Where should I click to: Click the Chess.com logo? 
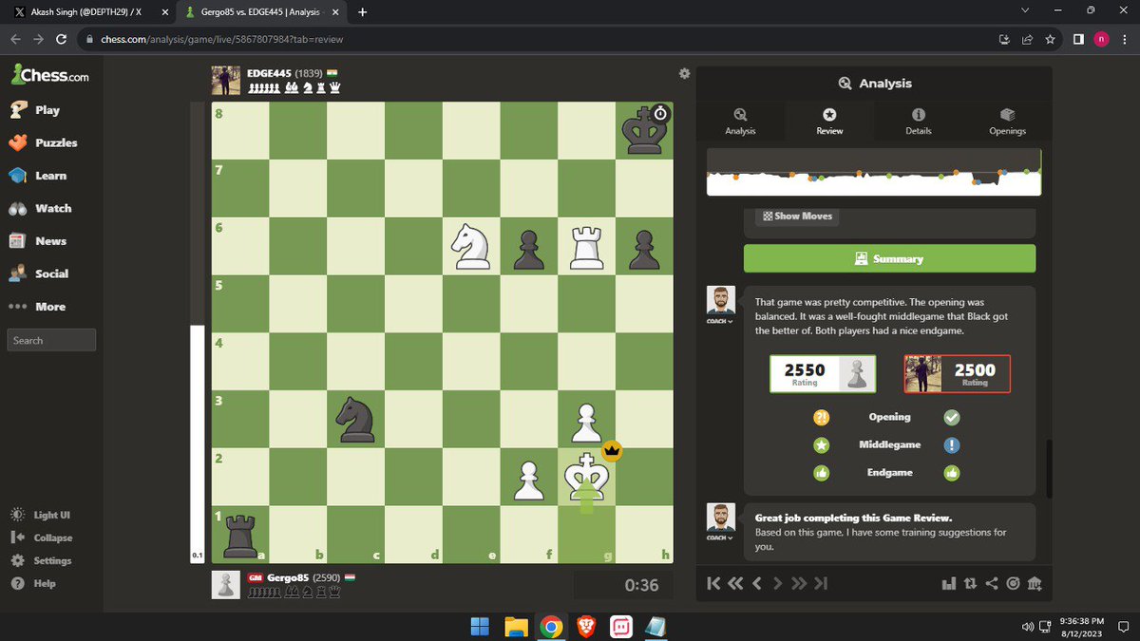click(x=50, y=75)
